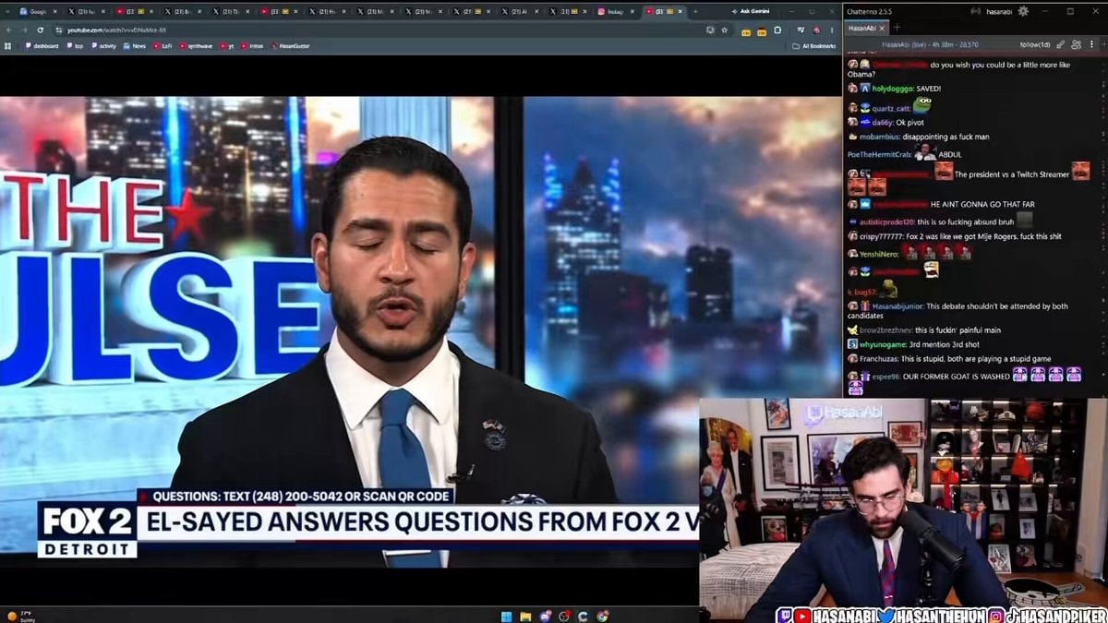The width and height of the screenshot is (1108, 623).
Task: Open the moderation sword icon in Chatterino
Action: 1061,43
